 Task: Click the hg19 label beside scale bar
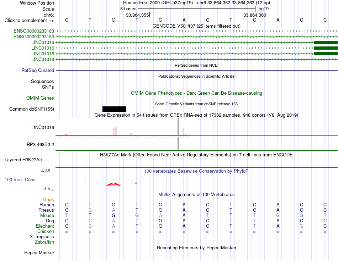click(x=264, y=9)
